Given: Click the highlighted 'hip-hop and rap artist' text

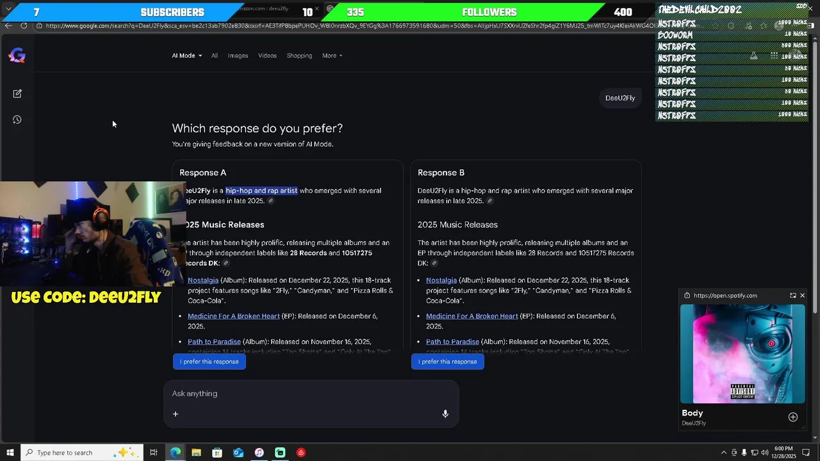Looking at the screenshot, I should pyautogui.click(x=261, y=191).
